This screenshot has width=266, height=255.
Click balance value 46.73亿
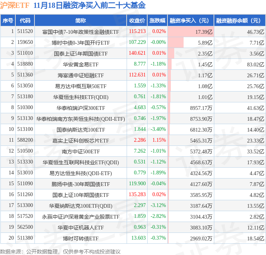(x=256, y=32)
